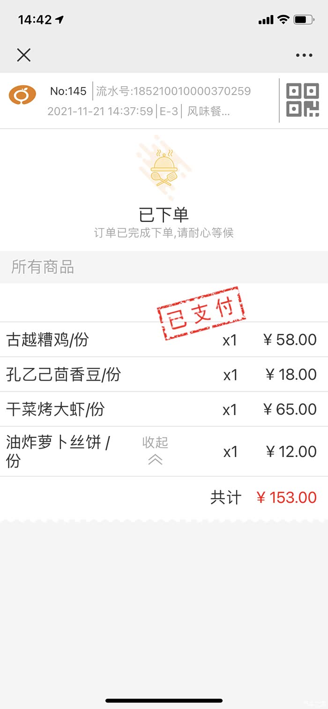Open the three-dot more options menu
This screenshot has width=328, height=709.
coord(304,55)
